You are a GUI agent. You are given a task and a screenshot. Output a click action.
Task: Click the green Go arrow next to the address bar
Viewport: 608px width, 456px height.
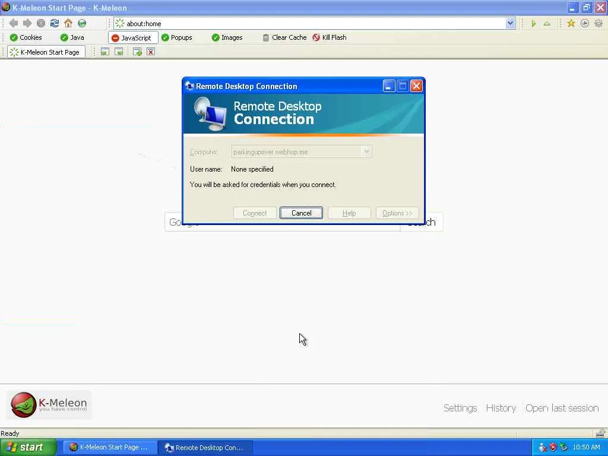point(534,24)
